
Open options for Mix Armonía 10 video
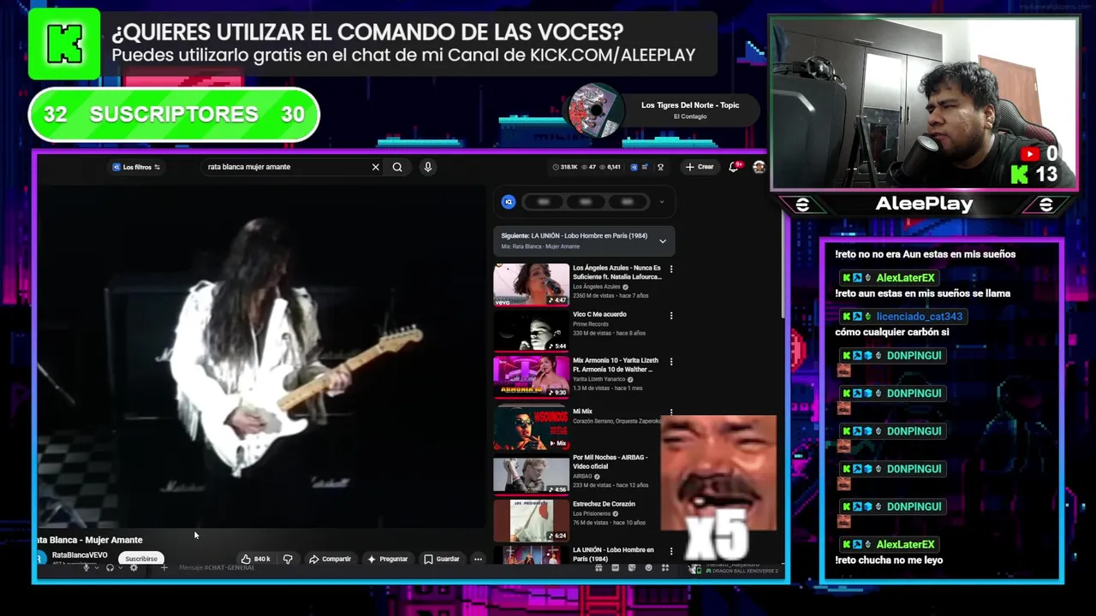pyautogui.click(x=670, y=361)
